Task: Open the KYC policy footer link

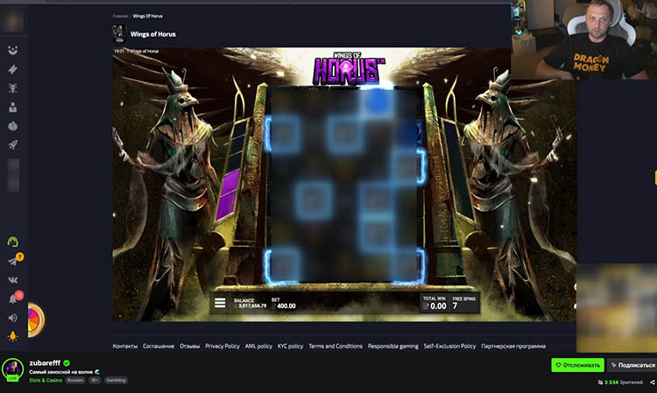Action: (290, 346)
